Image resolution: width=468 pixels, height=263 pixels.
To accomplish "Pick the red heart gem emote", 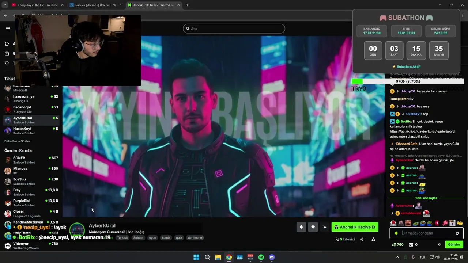I will (x=437, y=223).
